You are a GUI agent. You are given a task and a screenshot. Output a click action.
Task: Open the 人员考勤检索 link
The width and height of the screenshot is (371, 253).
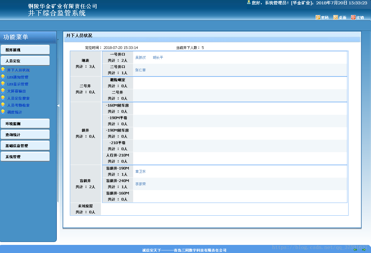tap(18, 105)
